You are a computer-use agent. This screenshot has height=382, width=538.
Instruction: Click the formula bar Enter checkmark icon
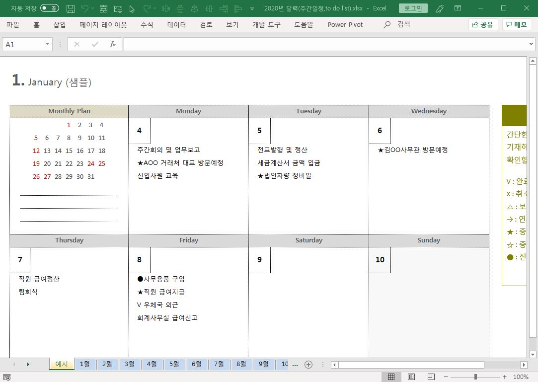tap(95, 44)
